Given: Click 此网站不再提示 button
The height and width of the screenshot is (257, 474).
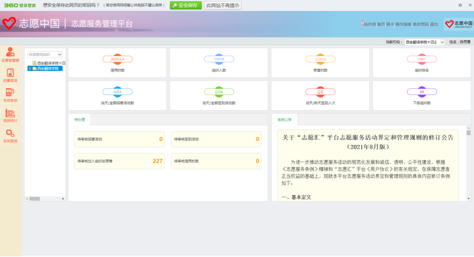Looking at the screenshot, I should point(223,5).
